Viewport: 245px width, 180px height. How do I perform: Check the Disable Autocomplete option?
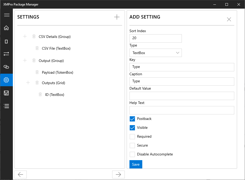pos(132,154)
